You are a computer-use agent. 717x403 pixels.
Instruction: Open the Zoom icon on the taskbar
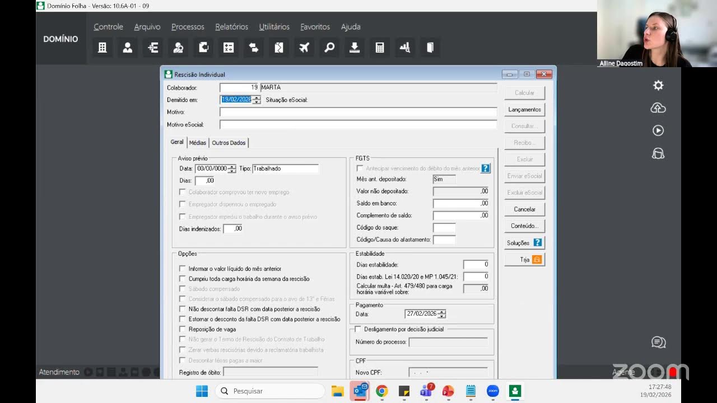pyautogui.click(x=493, y=391)
